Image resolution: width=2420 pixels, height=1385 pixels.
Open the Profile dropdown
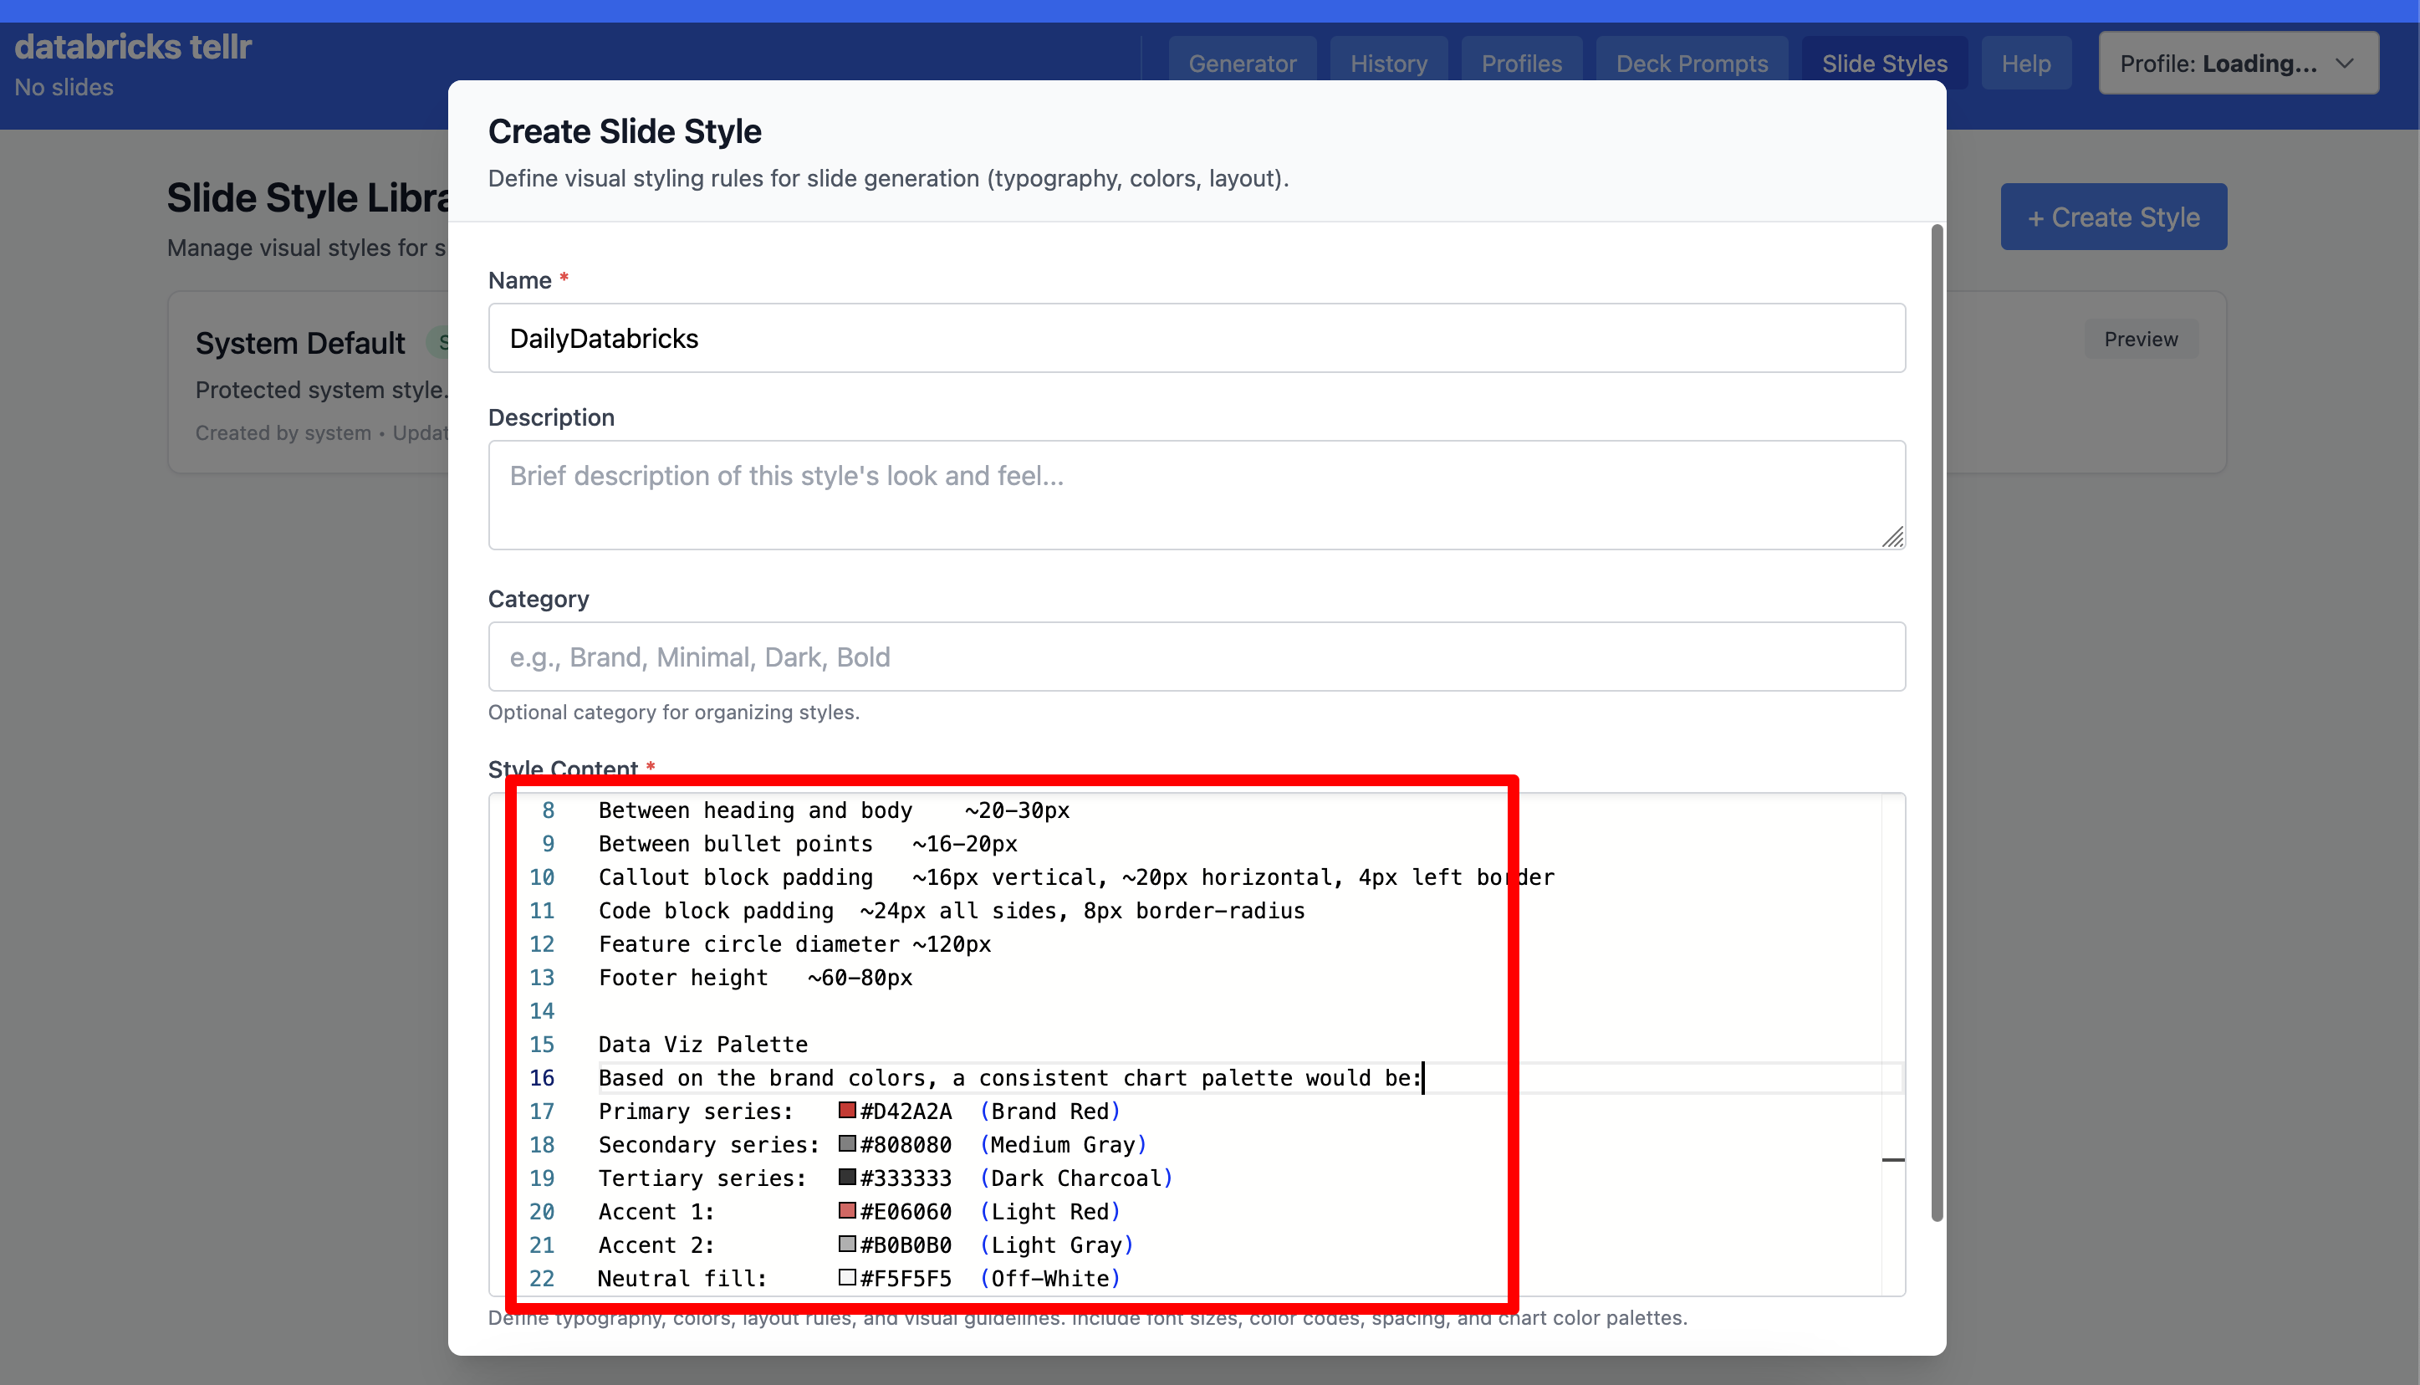2238,63
